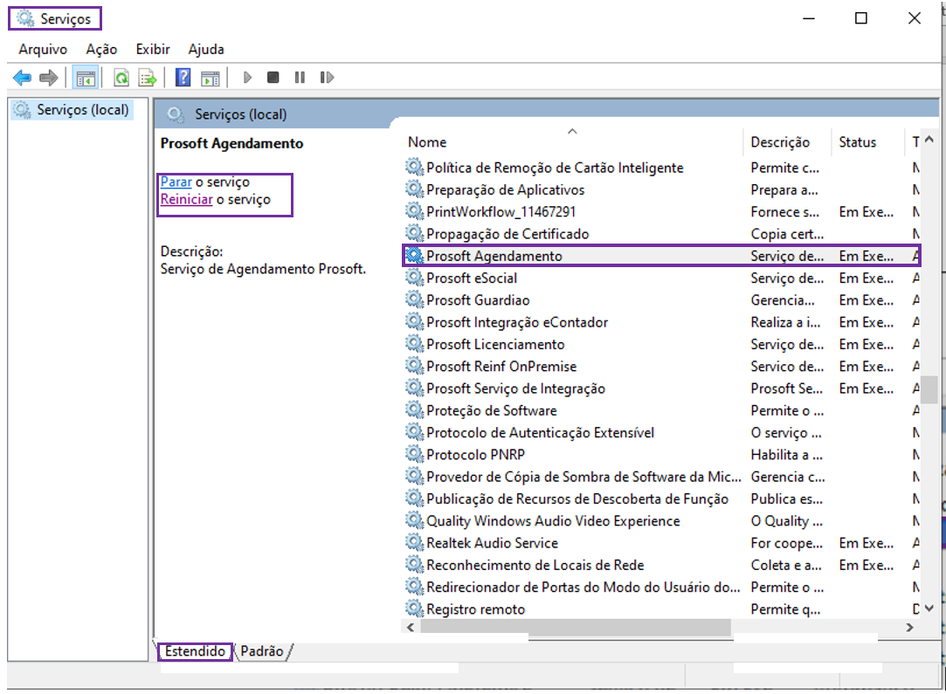946x694 pixels.
Task: Select Prosoft eSocial service row
Action: click(x=662, y=278)
